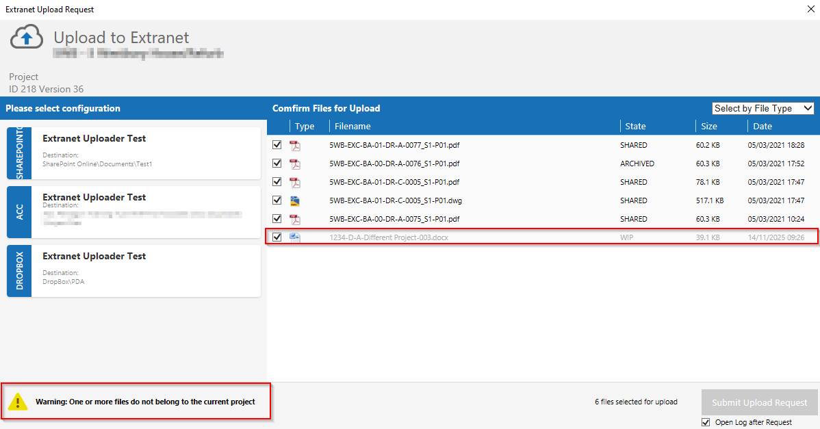Sort by the State column header
The width and height of the screenshot is (820, 429).
point(635,126)
